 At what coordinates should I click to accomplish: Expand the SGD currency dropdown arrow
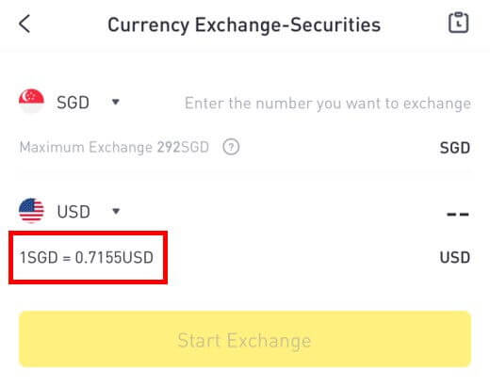tap(116, 102)
